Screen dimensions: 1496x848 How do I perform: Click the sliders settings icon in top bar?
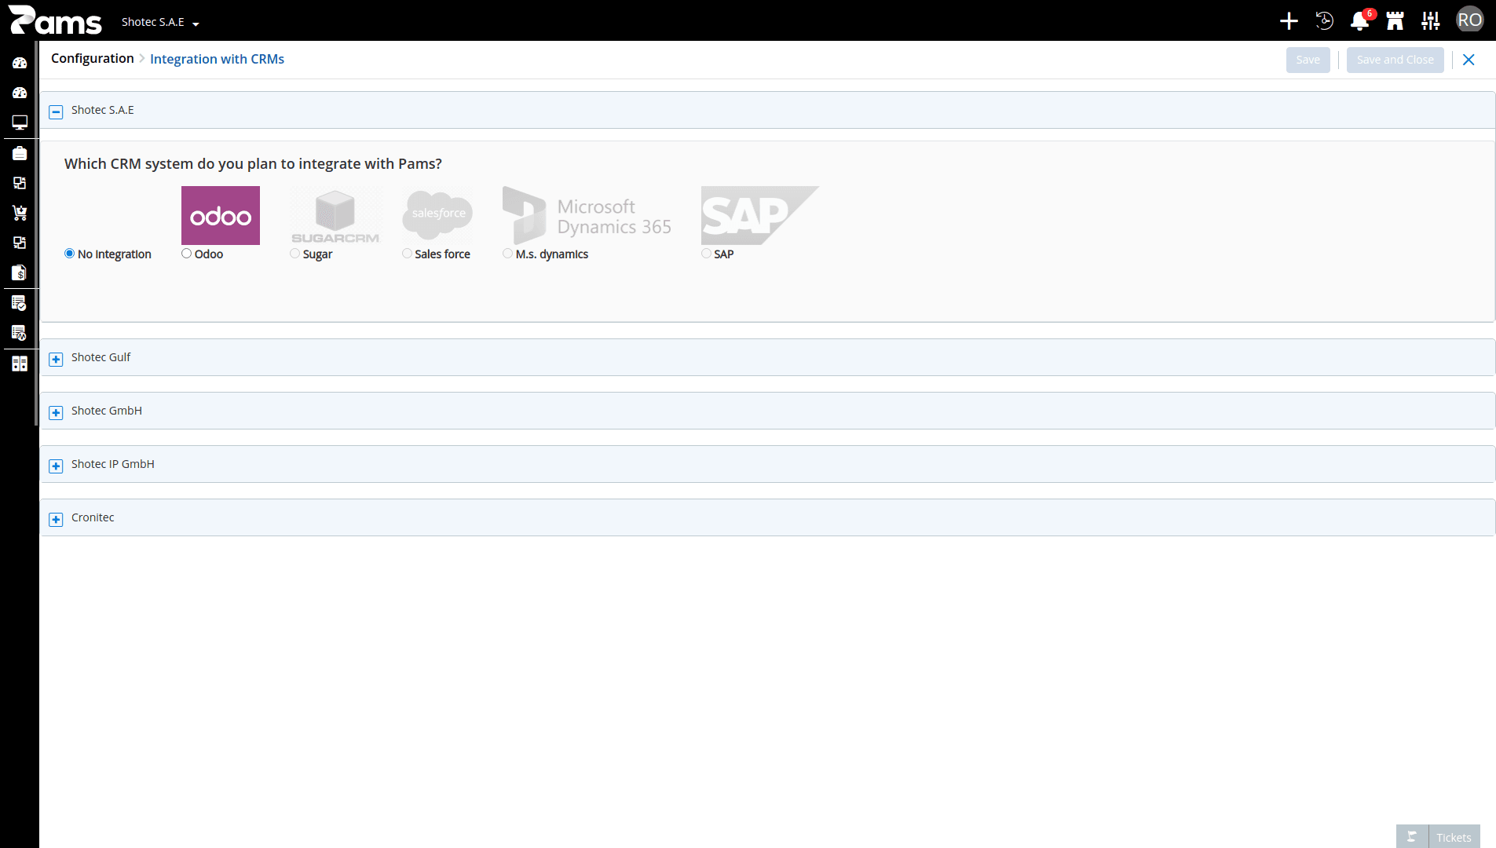point(1431,21)
